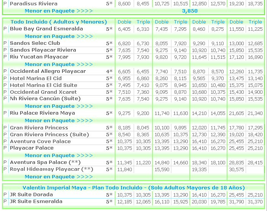Select JR Suite Dorada row name
267x211 pixels.
31,195
